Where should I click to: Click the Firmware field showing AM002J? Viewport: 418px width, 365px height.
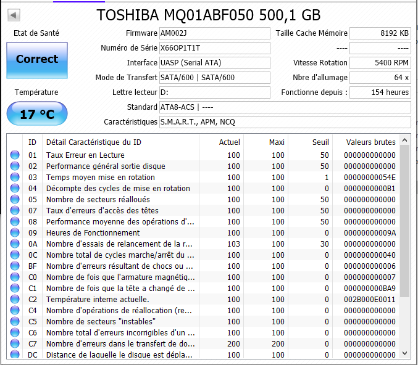[x=214, y=33]
